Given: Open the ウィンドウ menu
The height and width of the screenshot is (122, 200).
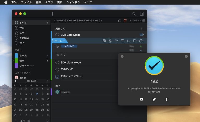Looking at the screenshot, I should coord(73,2).
